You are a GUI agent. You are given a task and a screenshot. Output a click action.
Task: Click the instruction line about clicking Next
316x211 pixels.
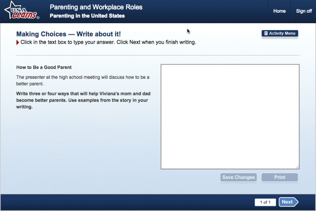(108, 42)
